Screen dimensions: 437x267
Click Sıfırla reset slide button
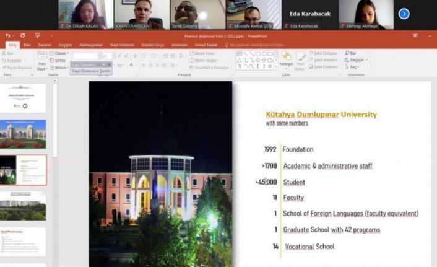(x=60, y=61)
